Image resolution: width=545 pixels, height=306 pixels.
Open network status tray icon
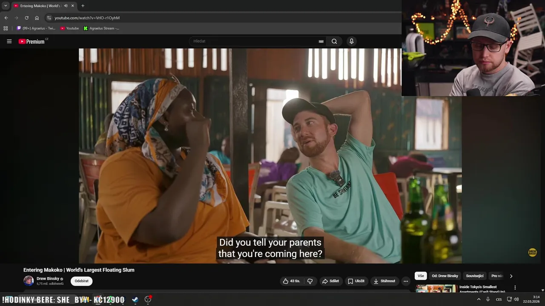[509, 299]
